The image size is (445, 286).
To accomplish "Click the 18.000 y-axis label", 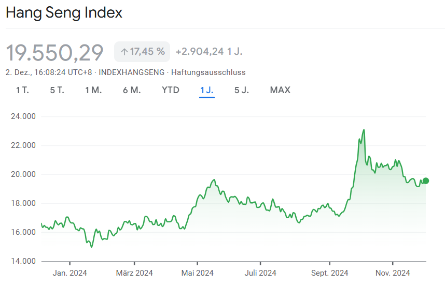I will point(23,203).
